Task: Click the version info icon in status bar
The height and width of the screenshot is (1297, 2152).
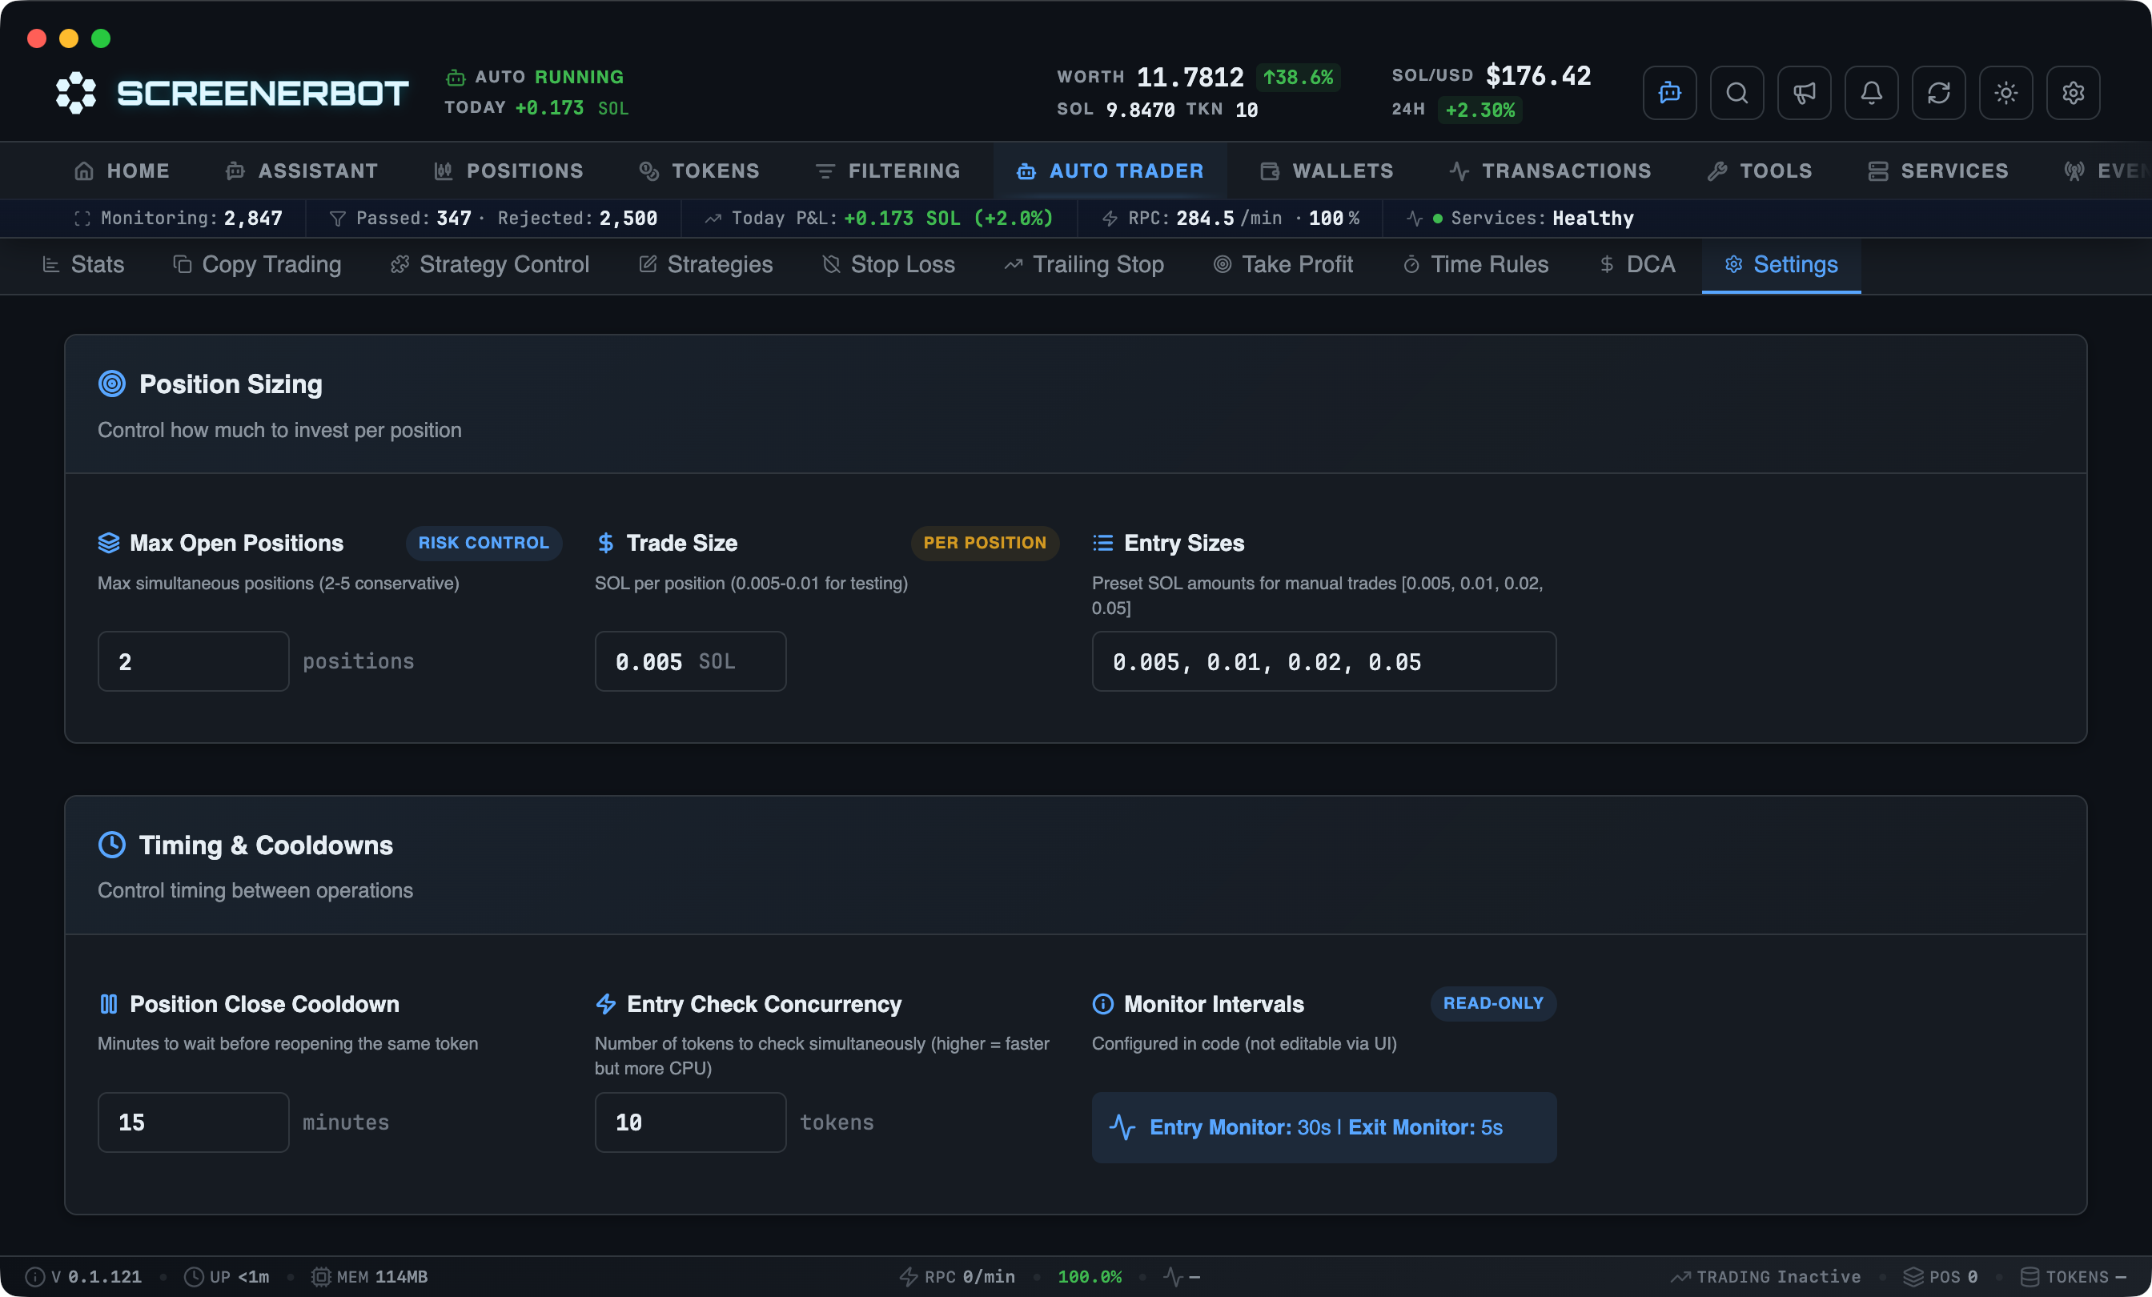Action: tap(34, 1276)
